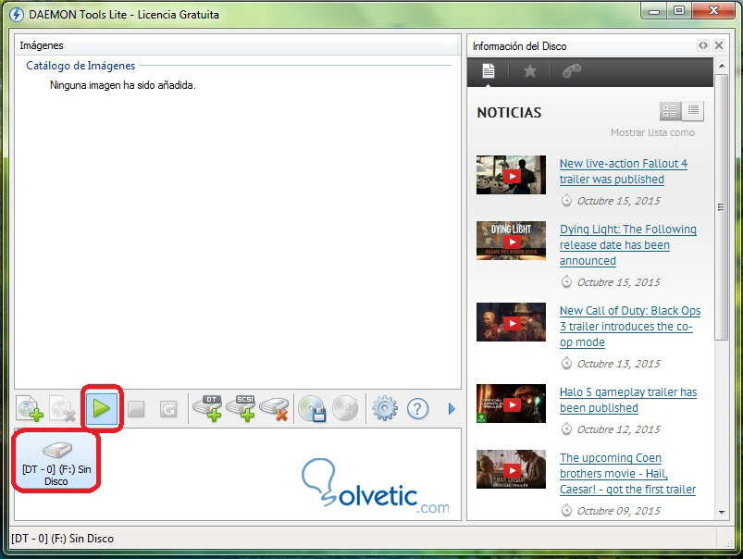Close the Información del Disco panel

(719, 45)
